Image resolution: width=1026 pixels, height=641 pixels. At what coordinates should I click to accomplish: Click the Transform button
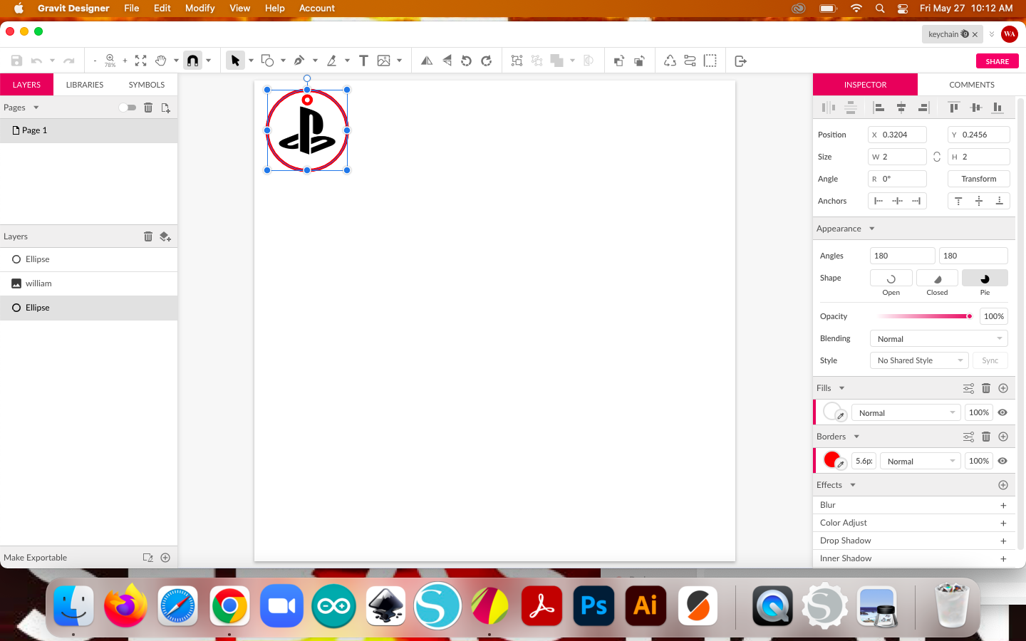(x=978, y=179)
